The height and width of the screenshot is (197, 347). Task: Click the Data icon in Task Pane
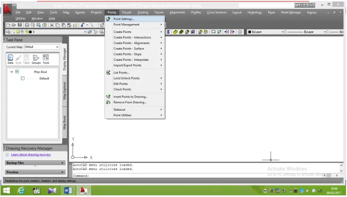pyautogui.click(x=10, y=59)
